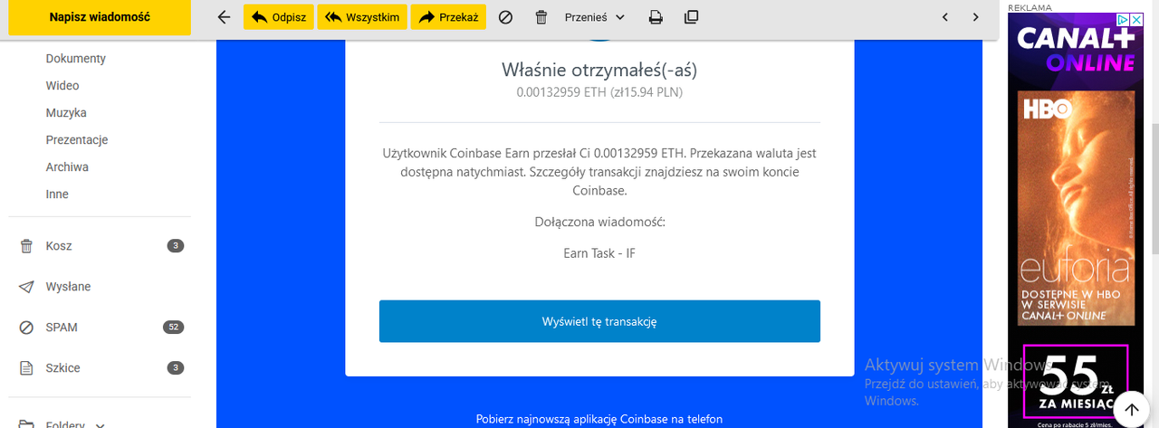The width and height of the screenshot is (1159, 428).
Task: Click the CANAL+ ONLINE euforia advertisement image
Action: click(1076, 208)
